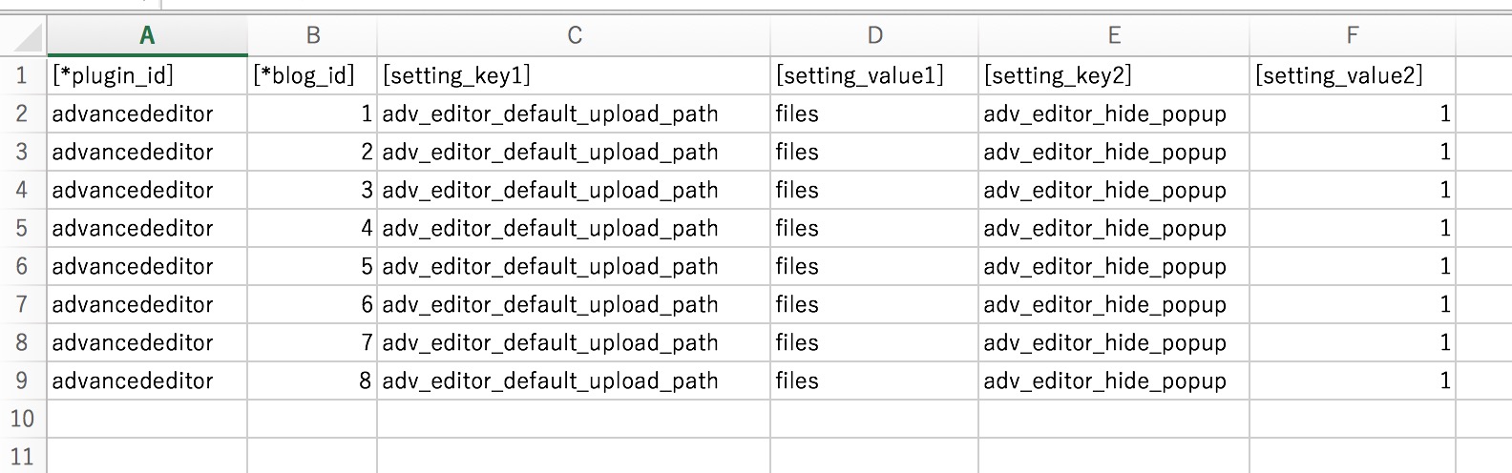Click the [*blog_id] cell

pos(312,75)
